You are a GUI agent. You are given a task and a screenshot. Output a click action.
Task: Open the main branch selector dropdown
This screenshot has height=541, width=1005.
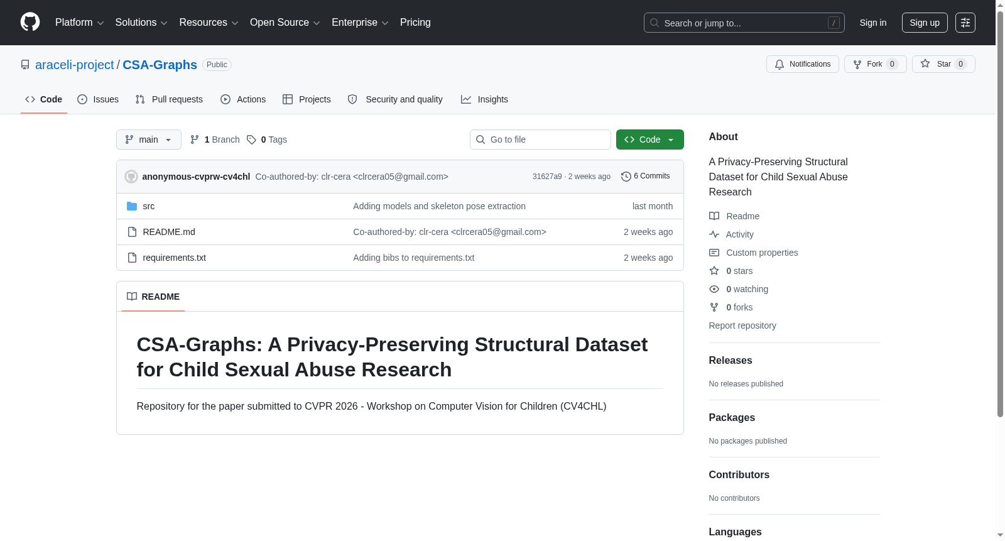149,139
